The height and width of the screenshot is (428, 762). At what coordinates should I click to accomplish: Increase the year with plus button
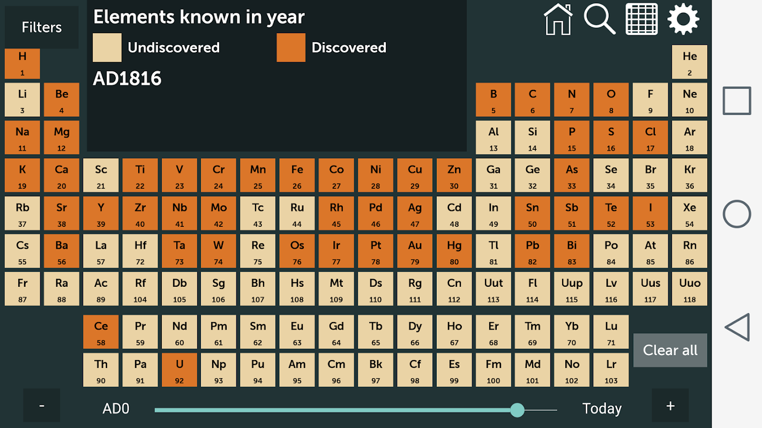point(670,406)
